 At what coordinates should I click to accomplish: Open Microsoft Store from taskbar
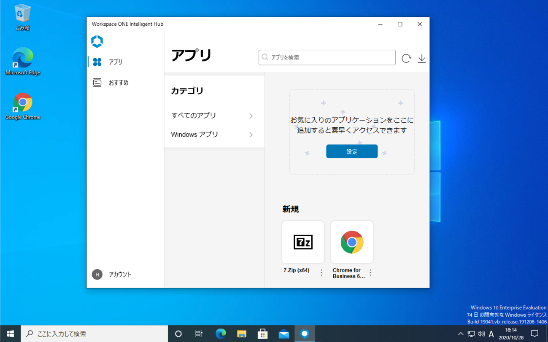[x=263, y=334]
